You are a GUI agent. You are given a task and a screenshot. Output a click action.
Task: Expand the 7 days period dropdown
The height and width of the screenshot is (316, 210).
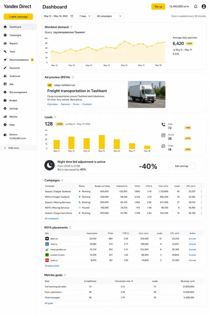click(x=85, y=16)
